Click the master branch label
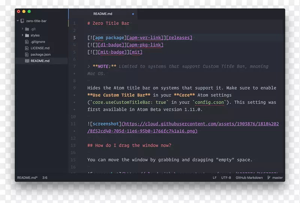300x203 pixels. coord(277,178)
